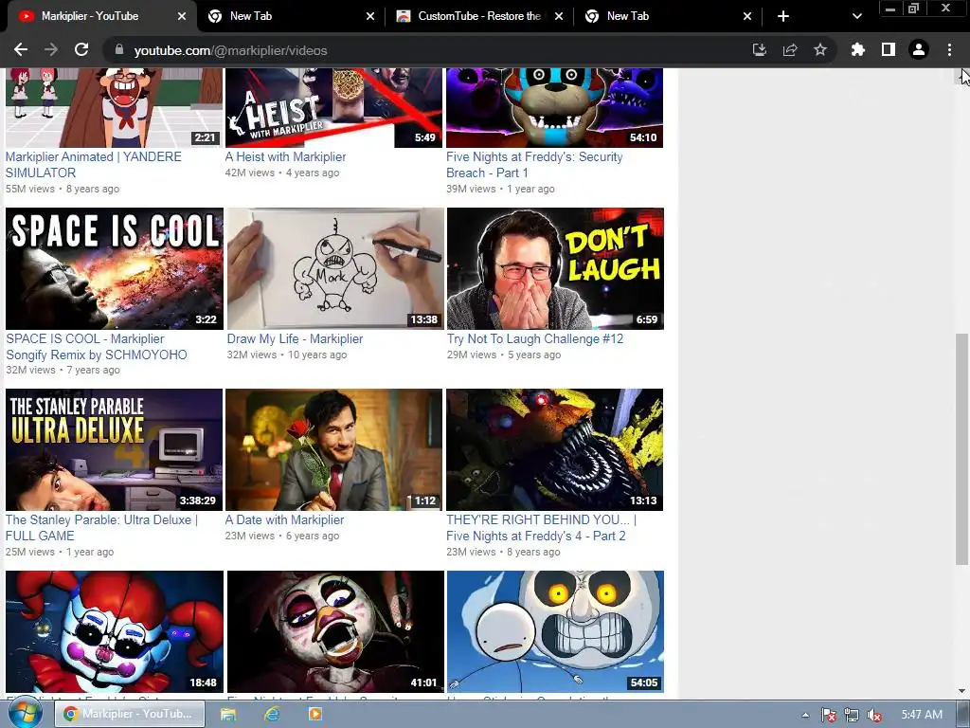Click the FNAF 4 13:13 thumbnail
The height and width of the screenshot is (728, 970).
pos(554,449)
